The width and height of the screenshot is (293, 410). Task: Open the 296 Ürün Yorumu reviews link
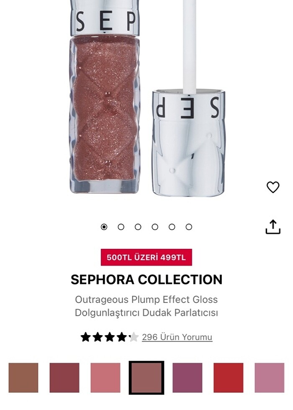tap(177, 337)
